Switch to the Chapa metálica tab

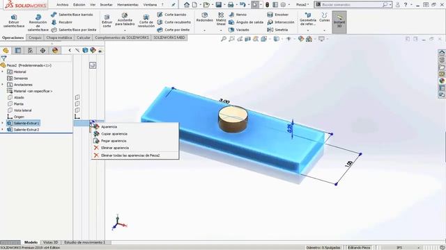(59, 37)
